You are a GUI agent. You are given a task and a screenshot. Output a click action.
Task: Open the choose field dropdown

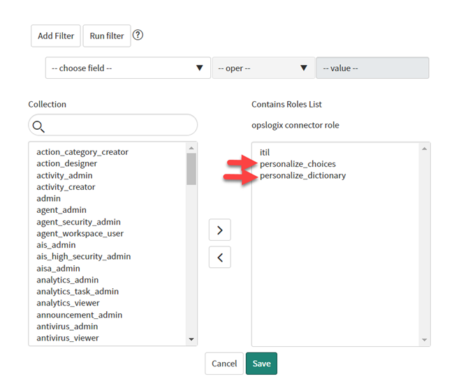pos(128,68)
